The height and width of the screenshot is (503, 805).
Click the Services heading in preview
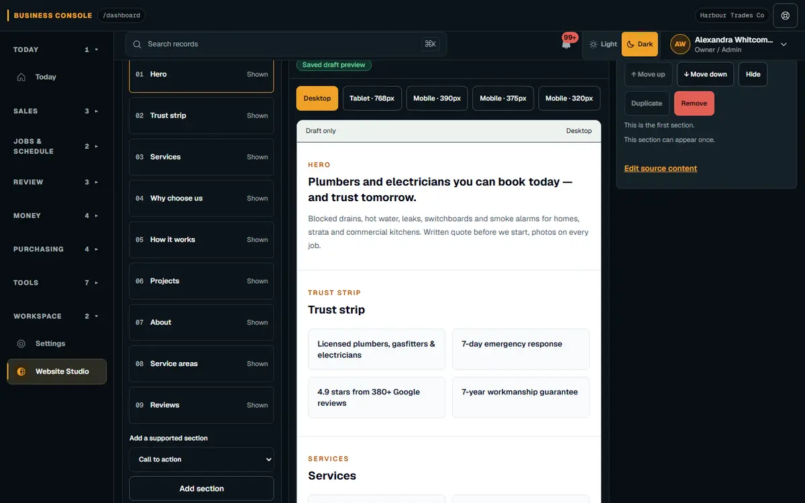332,476
